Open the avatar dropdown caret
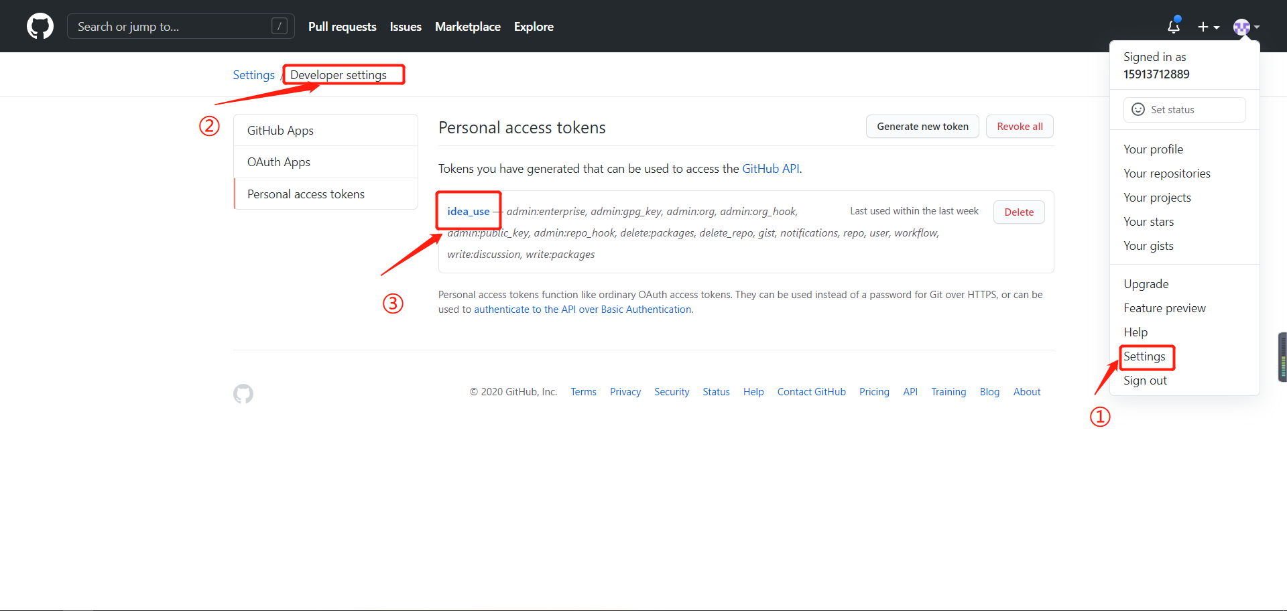This screenshot has width=1287, height=611. pyautogui.click(x=1255, y=28)
